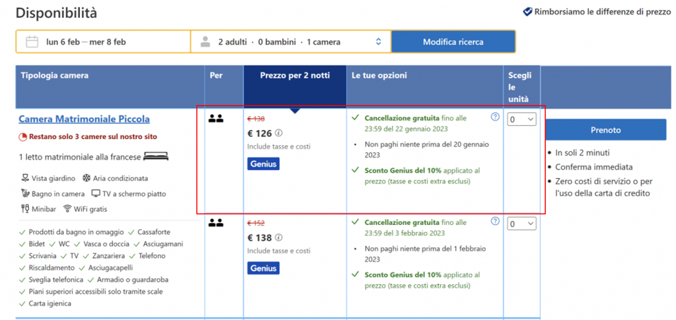Open the guests and rooms selector
The image size is (676, 320).
coord(291,42)
